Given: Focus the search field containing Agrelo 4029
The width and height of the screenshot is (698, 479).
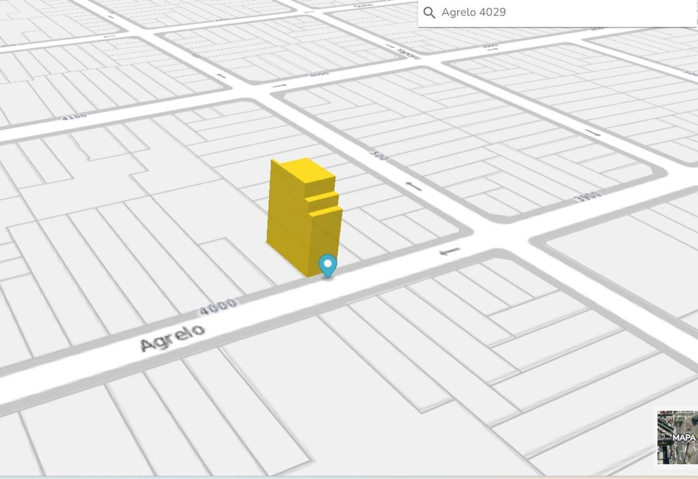Looking at the screenshot, I should (557, 13).
